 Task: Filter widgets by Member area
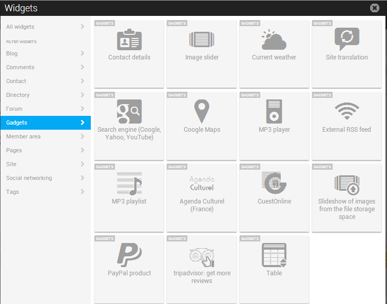(45, 136)
